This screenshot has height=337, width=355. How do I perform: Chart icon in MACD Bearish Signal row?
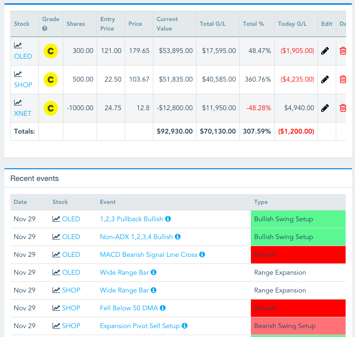56,255
